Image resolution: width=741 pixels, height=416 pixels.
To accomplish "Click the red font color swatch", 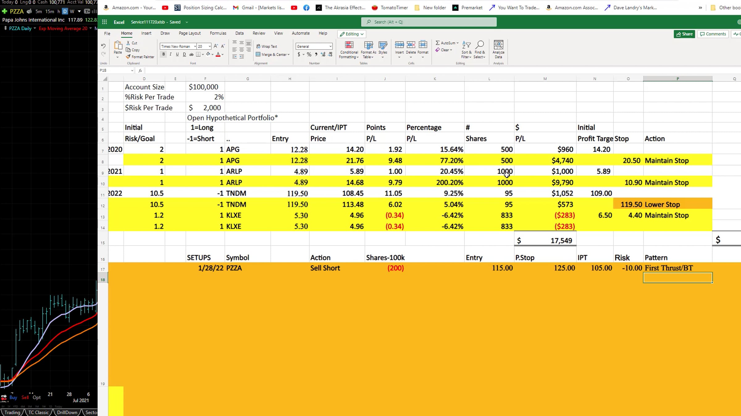I will click(218, 55).
